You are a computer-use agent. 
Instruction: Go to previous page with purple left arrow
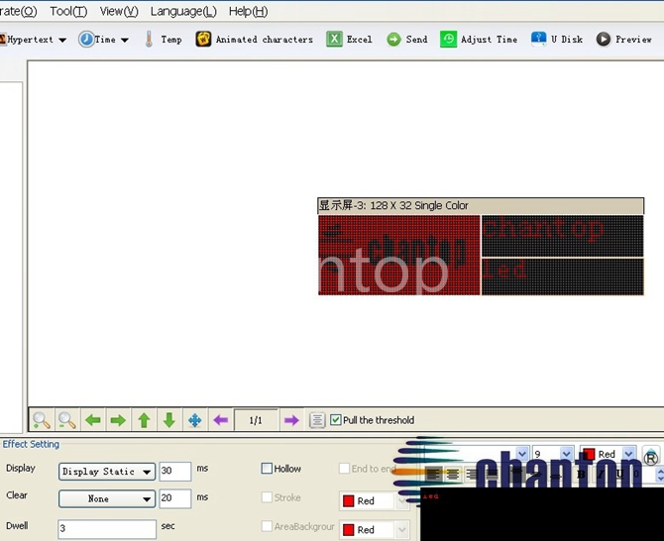click(221, 420)
